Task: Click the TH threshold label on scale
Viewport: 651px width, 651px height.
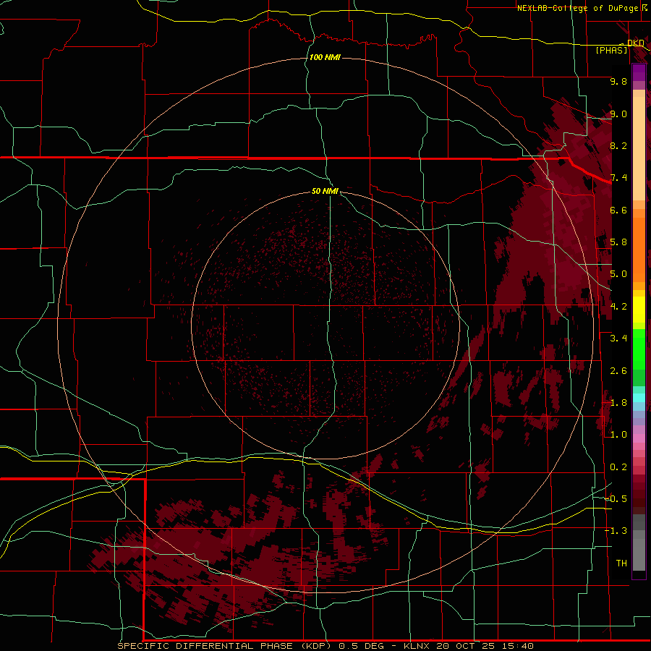Action: coord(621,563)
